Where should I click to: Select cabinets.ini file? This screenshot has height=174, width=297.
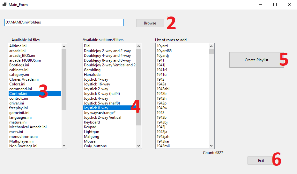point(35,70)
